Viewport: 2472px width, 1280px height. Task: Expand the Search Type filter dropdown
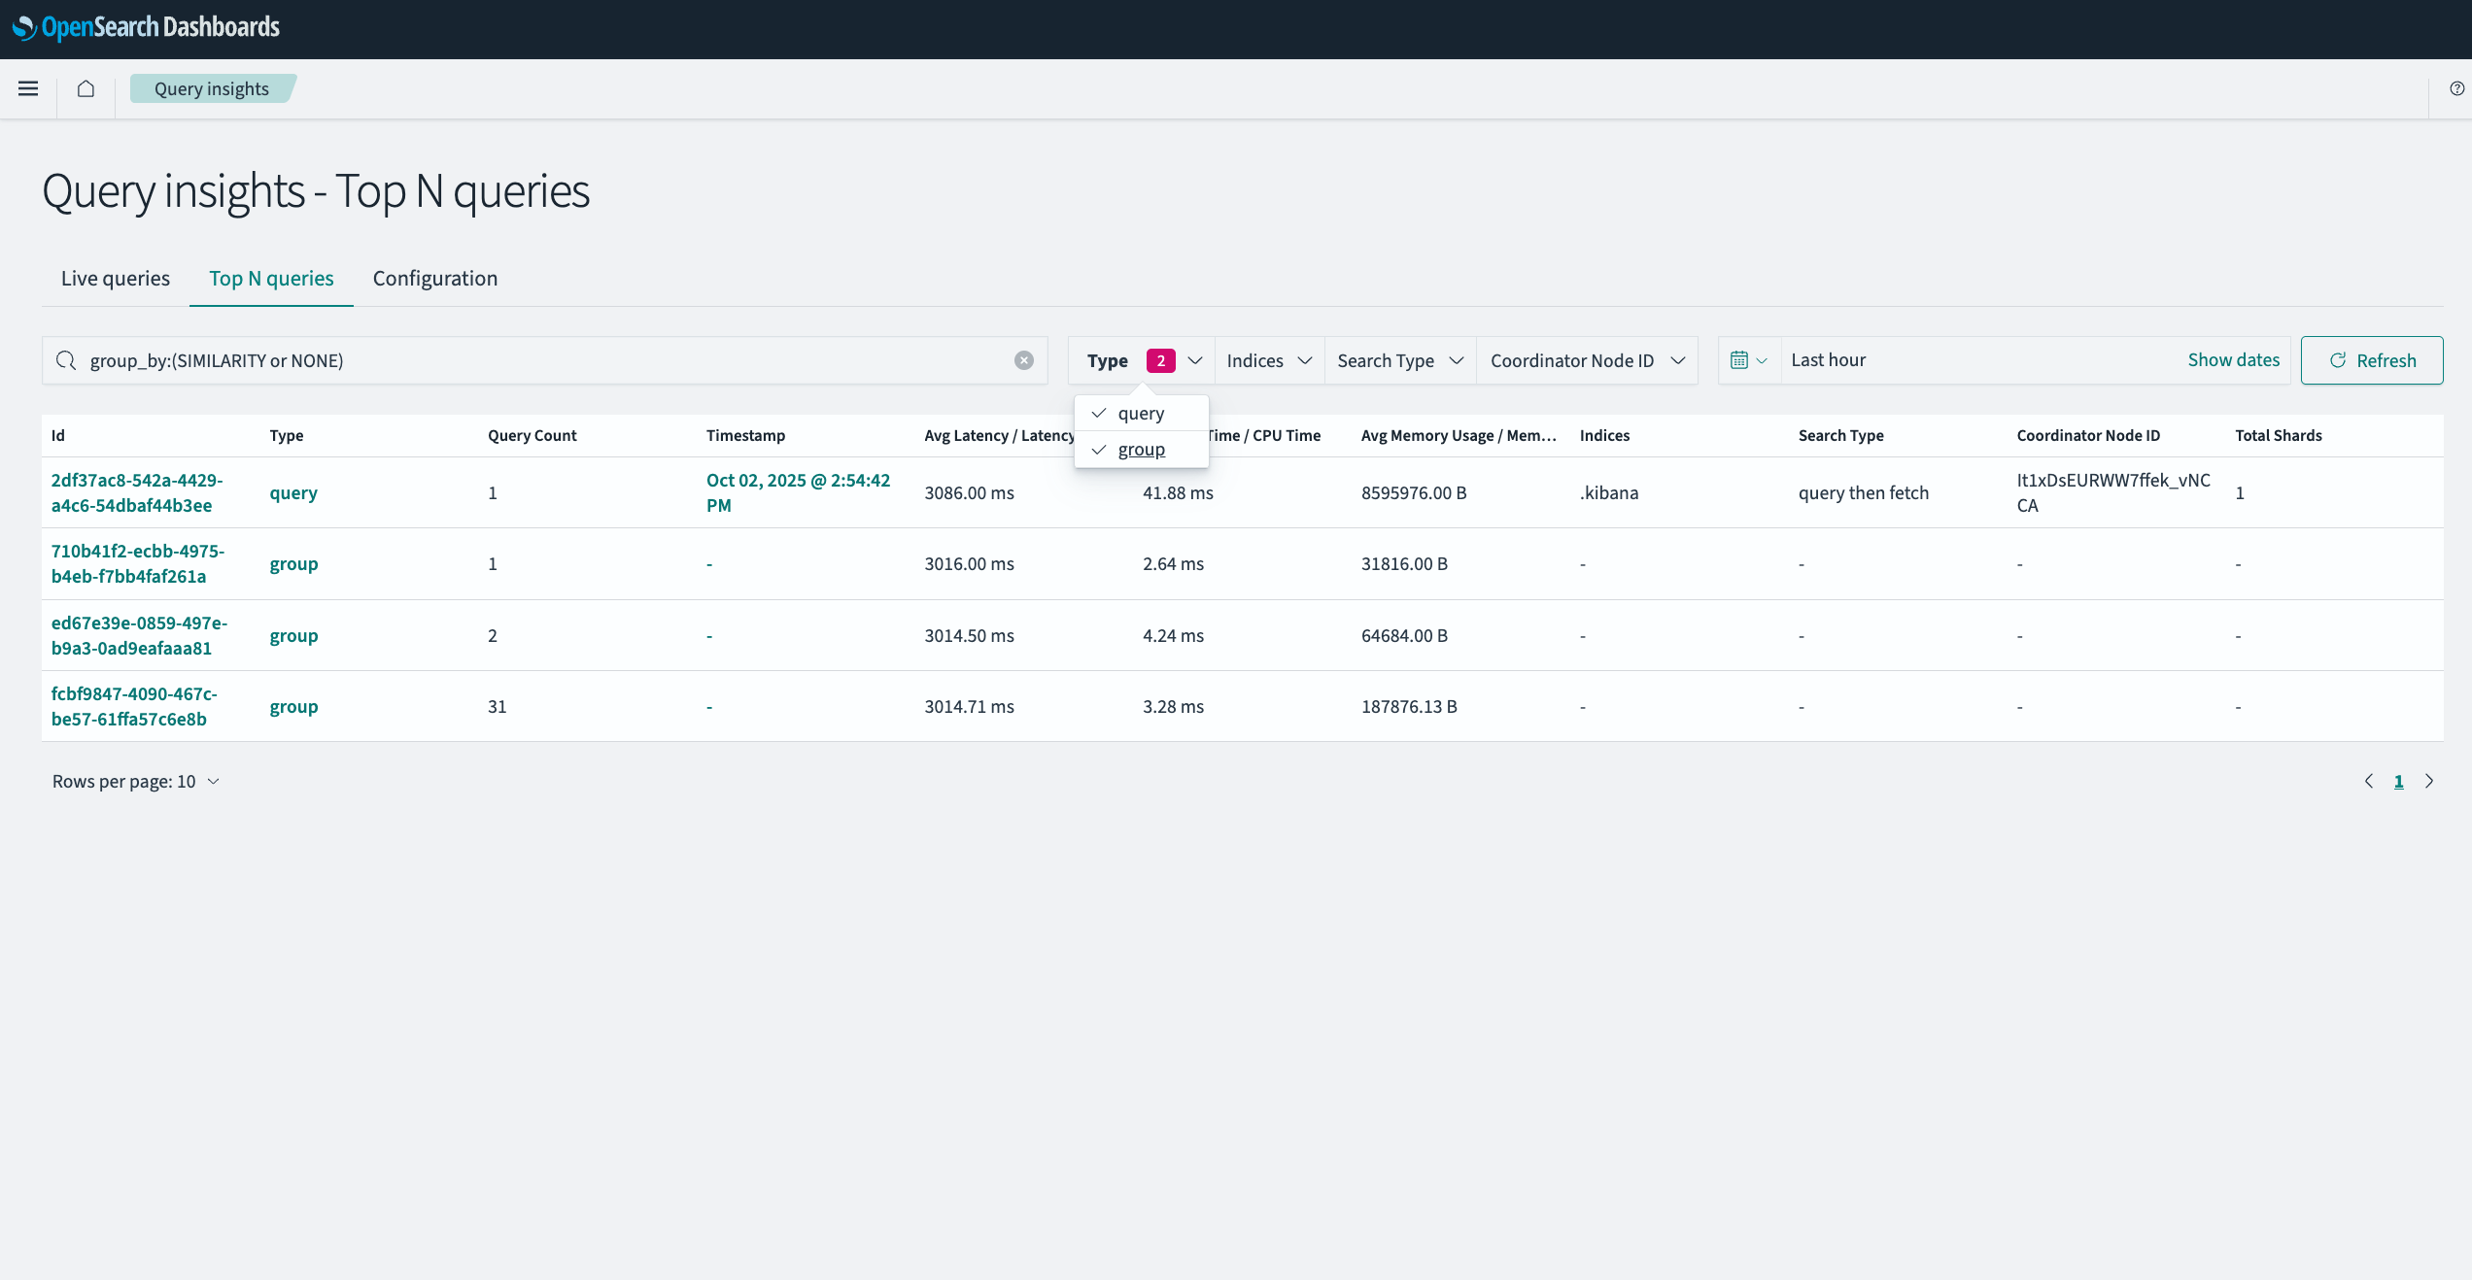pyautogui.click(x=1399, y=359)
